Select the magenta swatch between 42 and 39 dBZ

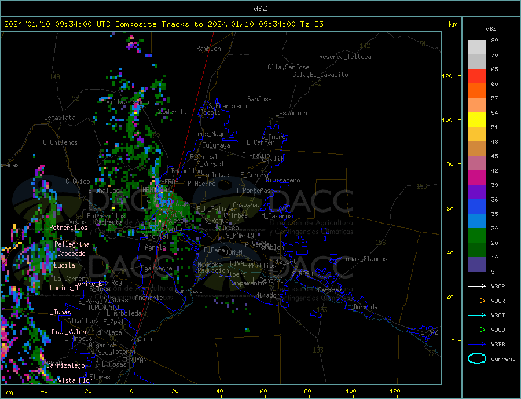click(477, 178)
